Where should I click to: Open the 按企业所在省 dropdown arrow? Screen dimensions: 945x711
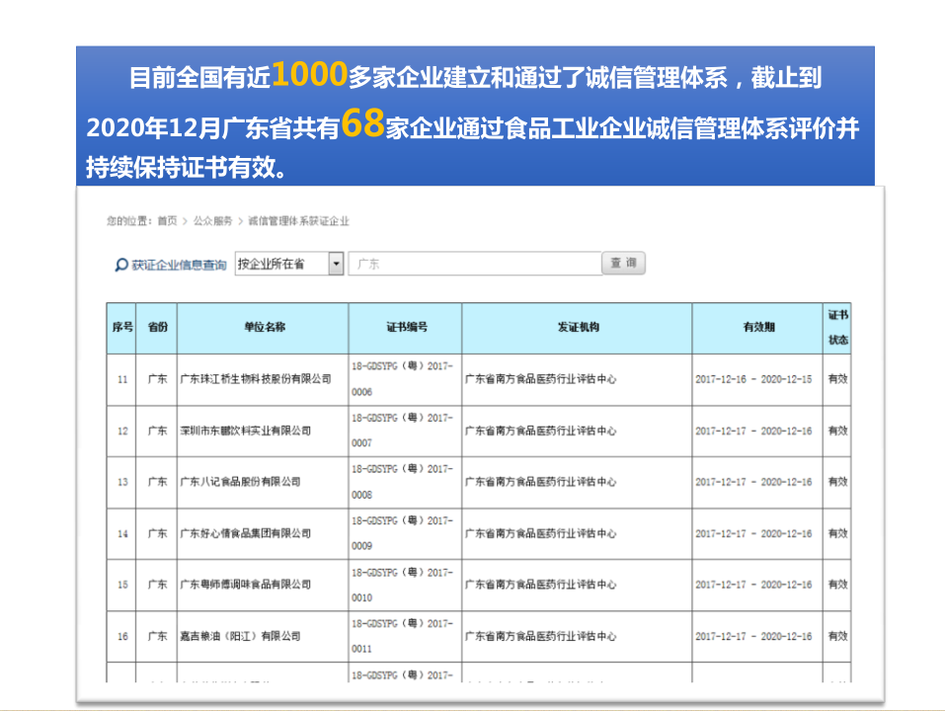[x=337, y=264]
